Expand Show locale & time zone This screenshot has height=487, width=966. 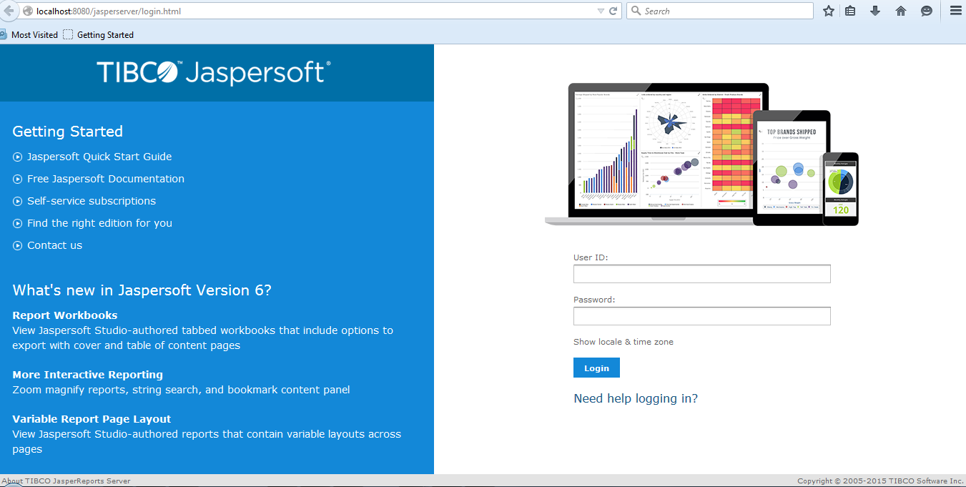(x=624, y=342)
